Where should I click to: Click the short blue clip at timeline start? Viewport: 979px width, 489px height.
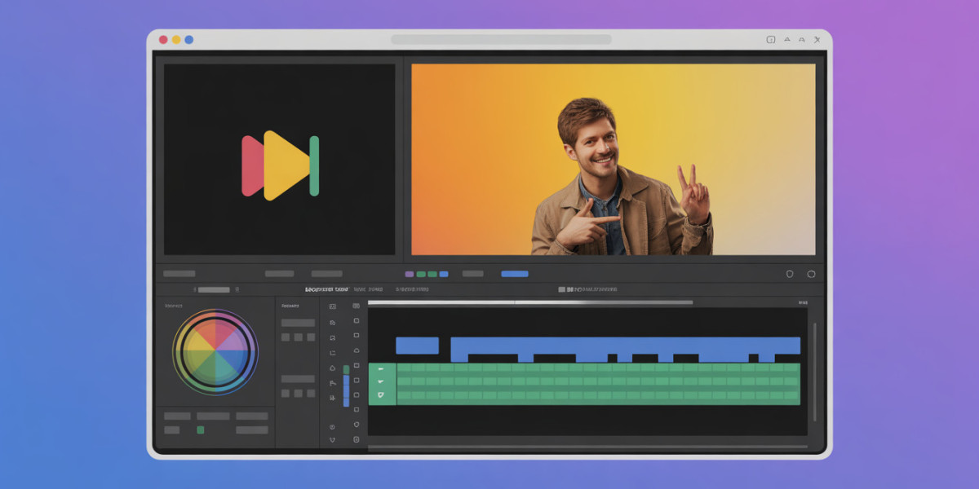point(417,346)
